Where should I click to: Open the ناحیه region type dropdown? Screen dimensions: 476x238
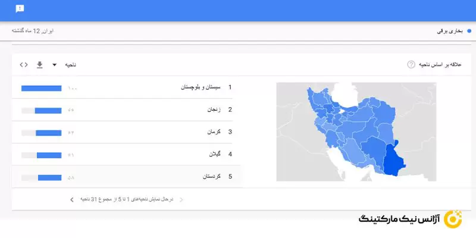pos(70,64)
